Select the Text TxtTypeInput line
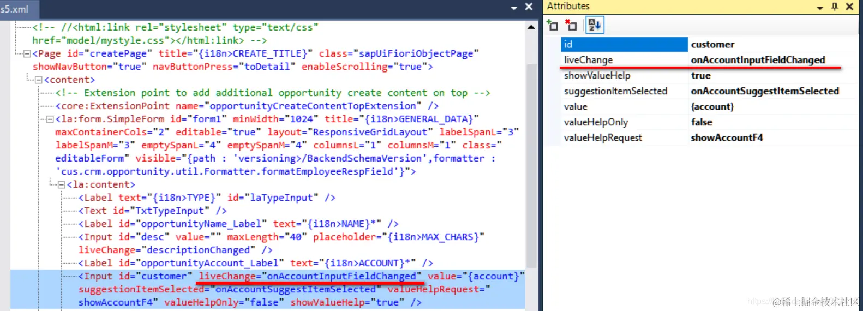Image resolution: width=863 pixels, height=311 pixels. 152,211
